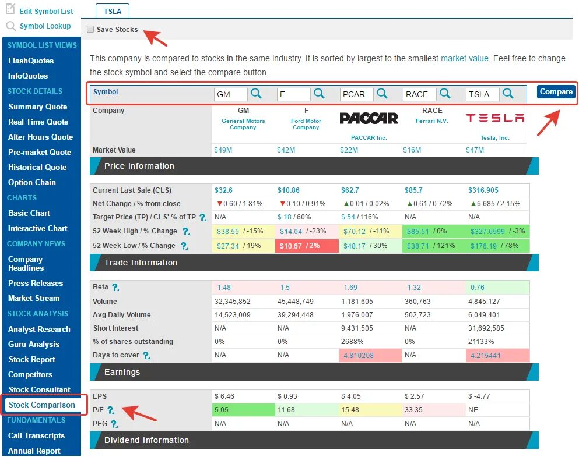579x457 pixels.
Task: Open Option Chain
Action: [x=31, y=182]
